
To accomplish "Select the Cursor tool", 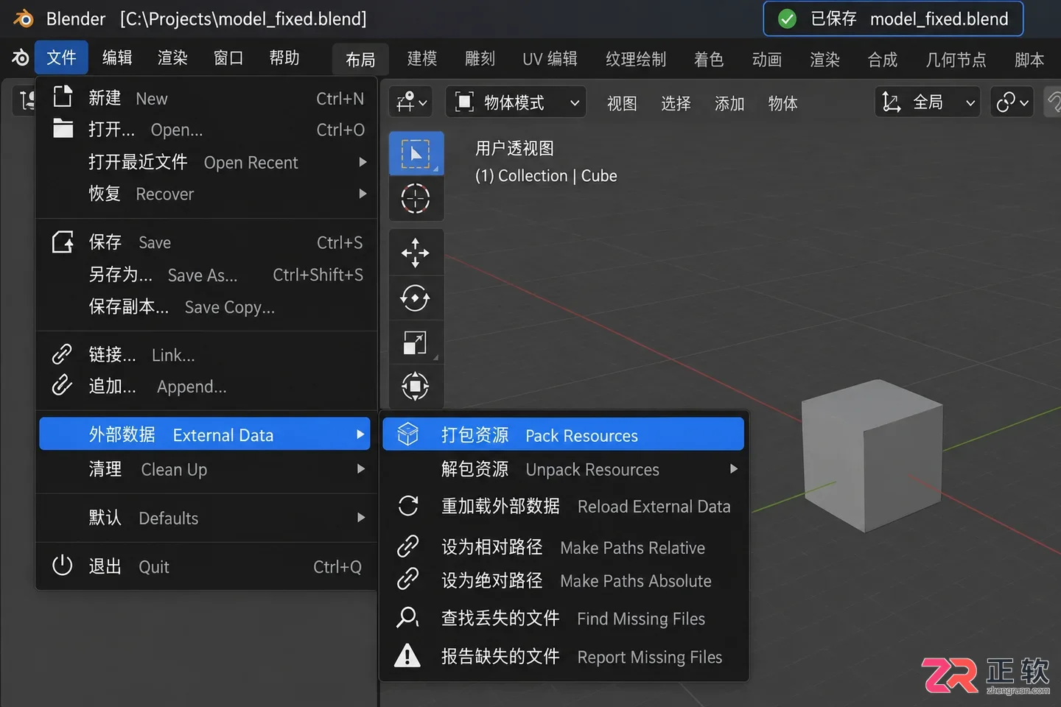I will click(x=416, y=198).
